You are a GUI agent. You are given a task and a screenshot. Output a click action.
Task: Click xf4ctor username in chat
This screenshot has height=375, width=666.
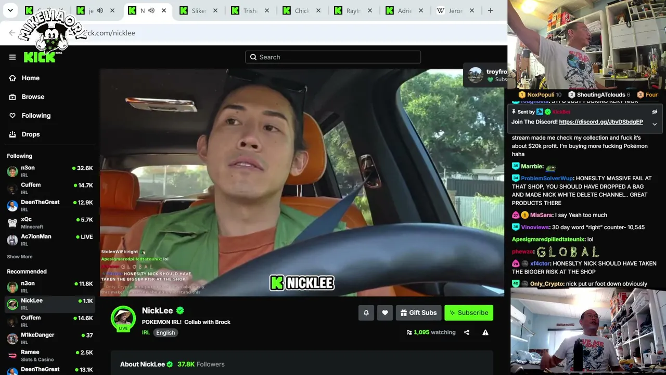tap(540, 264)
